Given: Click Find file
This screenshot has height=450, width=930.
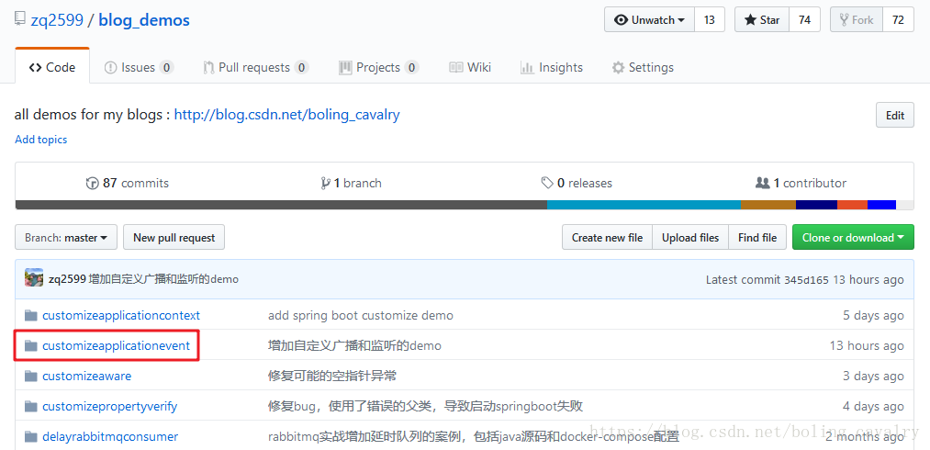Looking at the screenshot, I should [757, 238].
